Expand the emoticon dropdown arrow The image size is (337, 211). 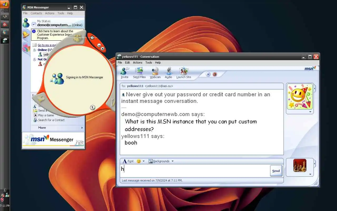click(143, 161)
